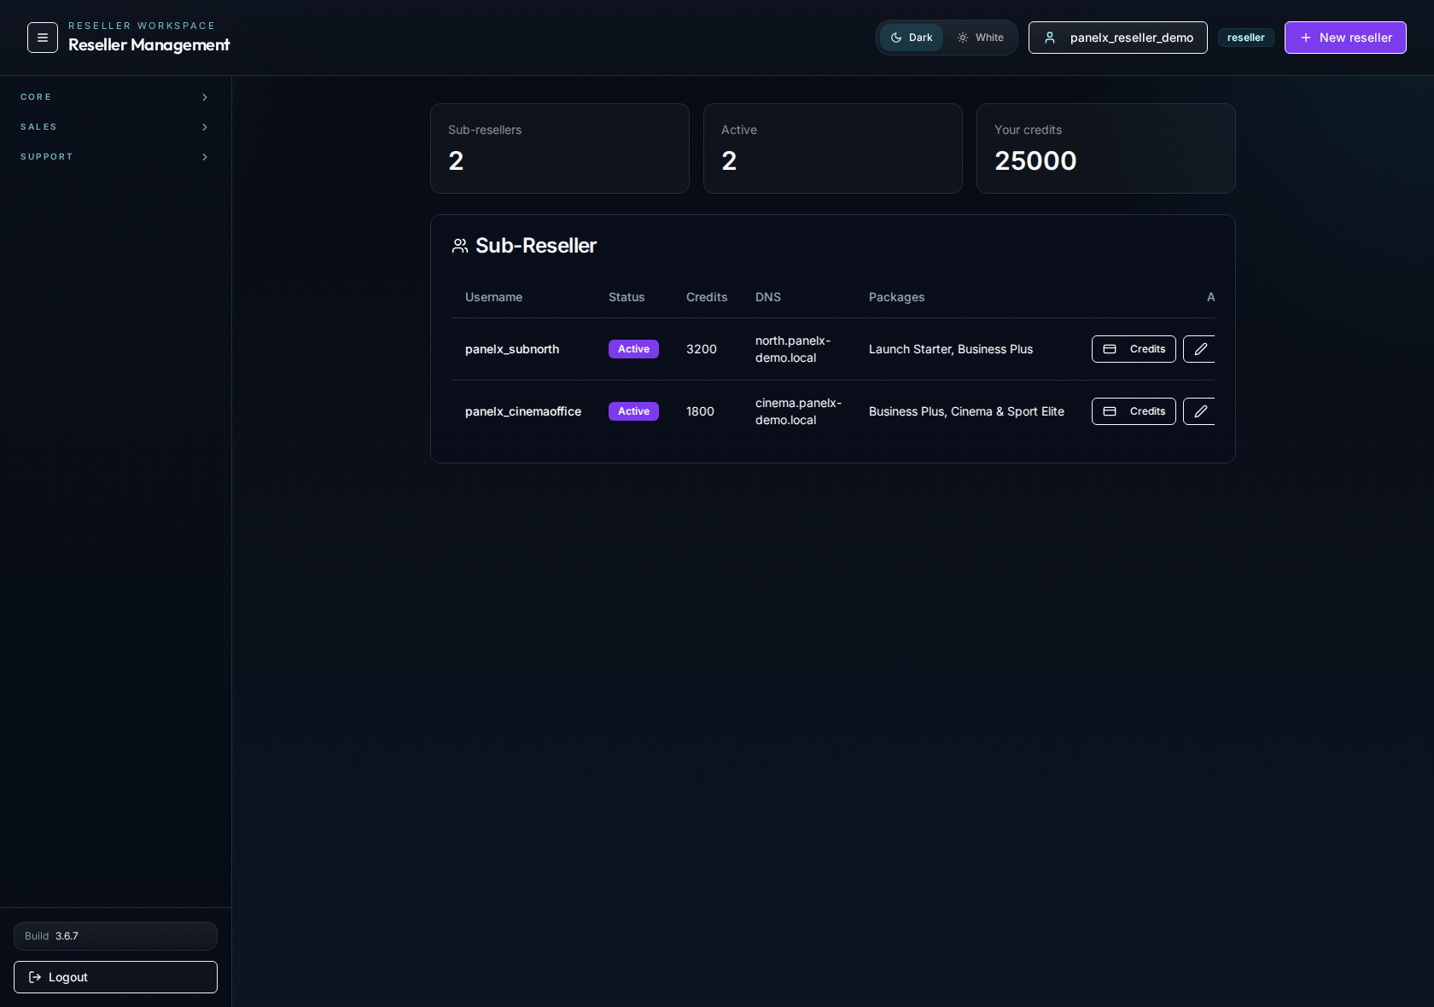The height and width of the screenshot is (1007, 1434).
Task: Click the user profile icon in header
Action: (1050, 38)
